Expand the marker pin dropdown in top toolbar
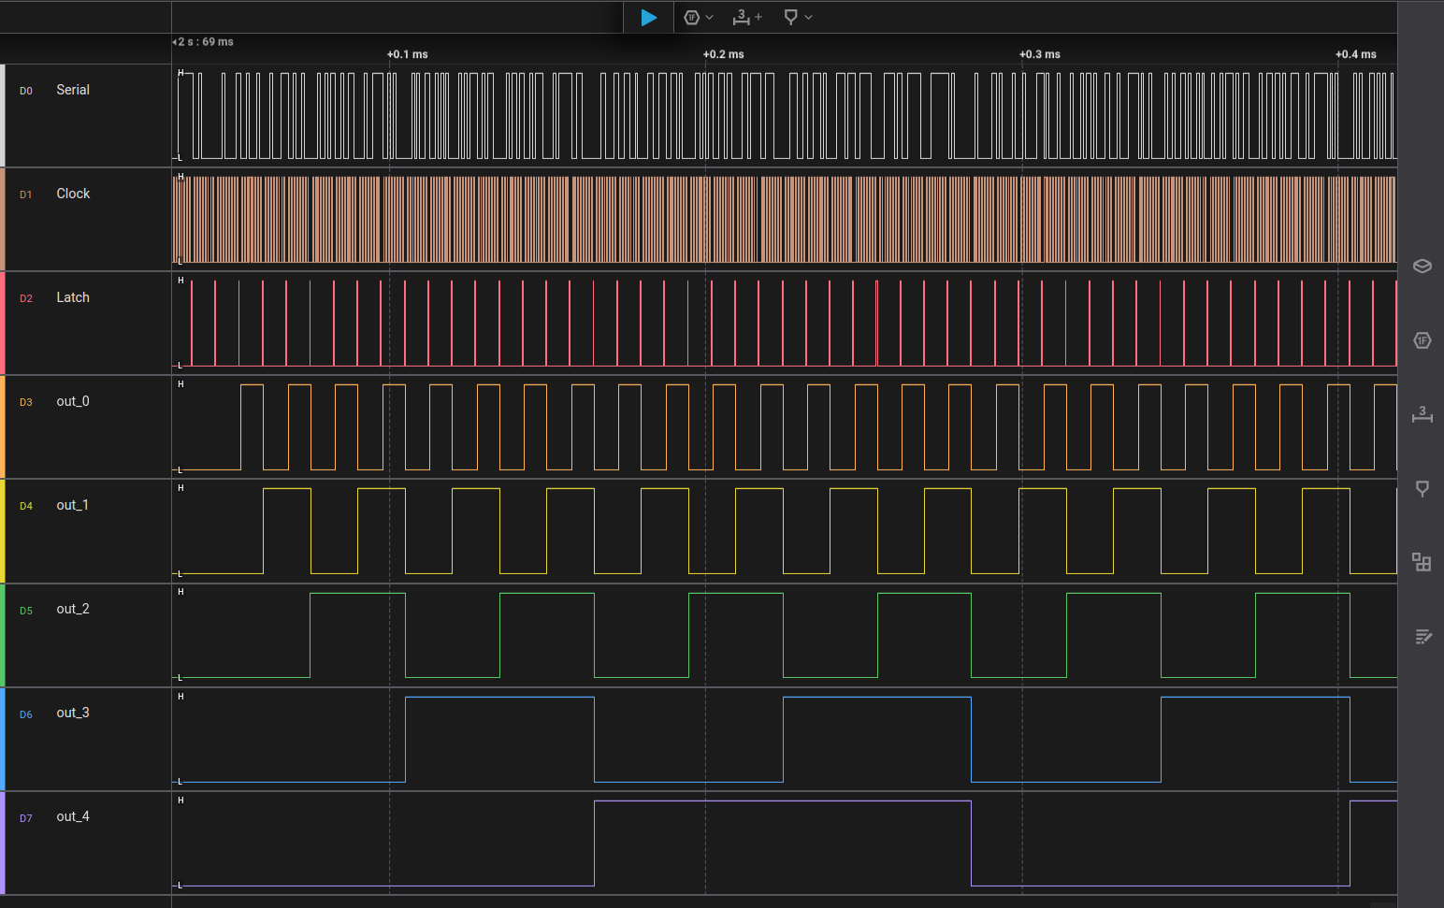Screen dimensions: 1444x908 (x=808, y=18)
